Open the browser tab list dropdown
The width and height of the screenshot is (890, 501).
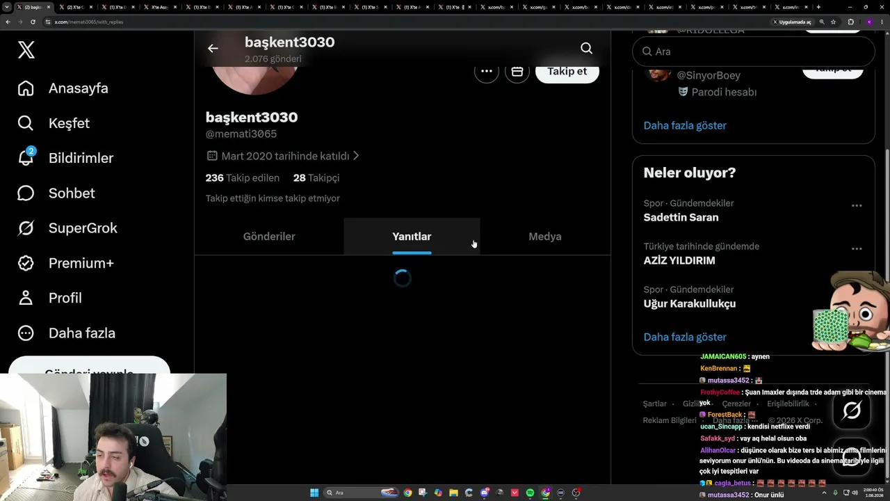(x=7, y=7)
